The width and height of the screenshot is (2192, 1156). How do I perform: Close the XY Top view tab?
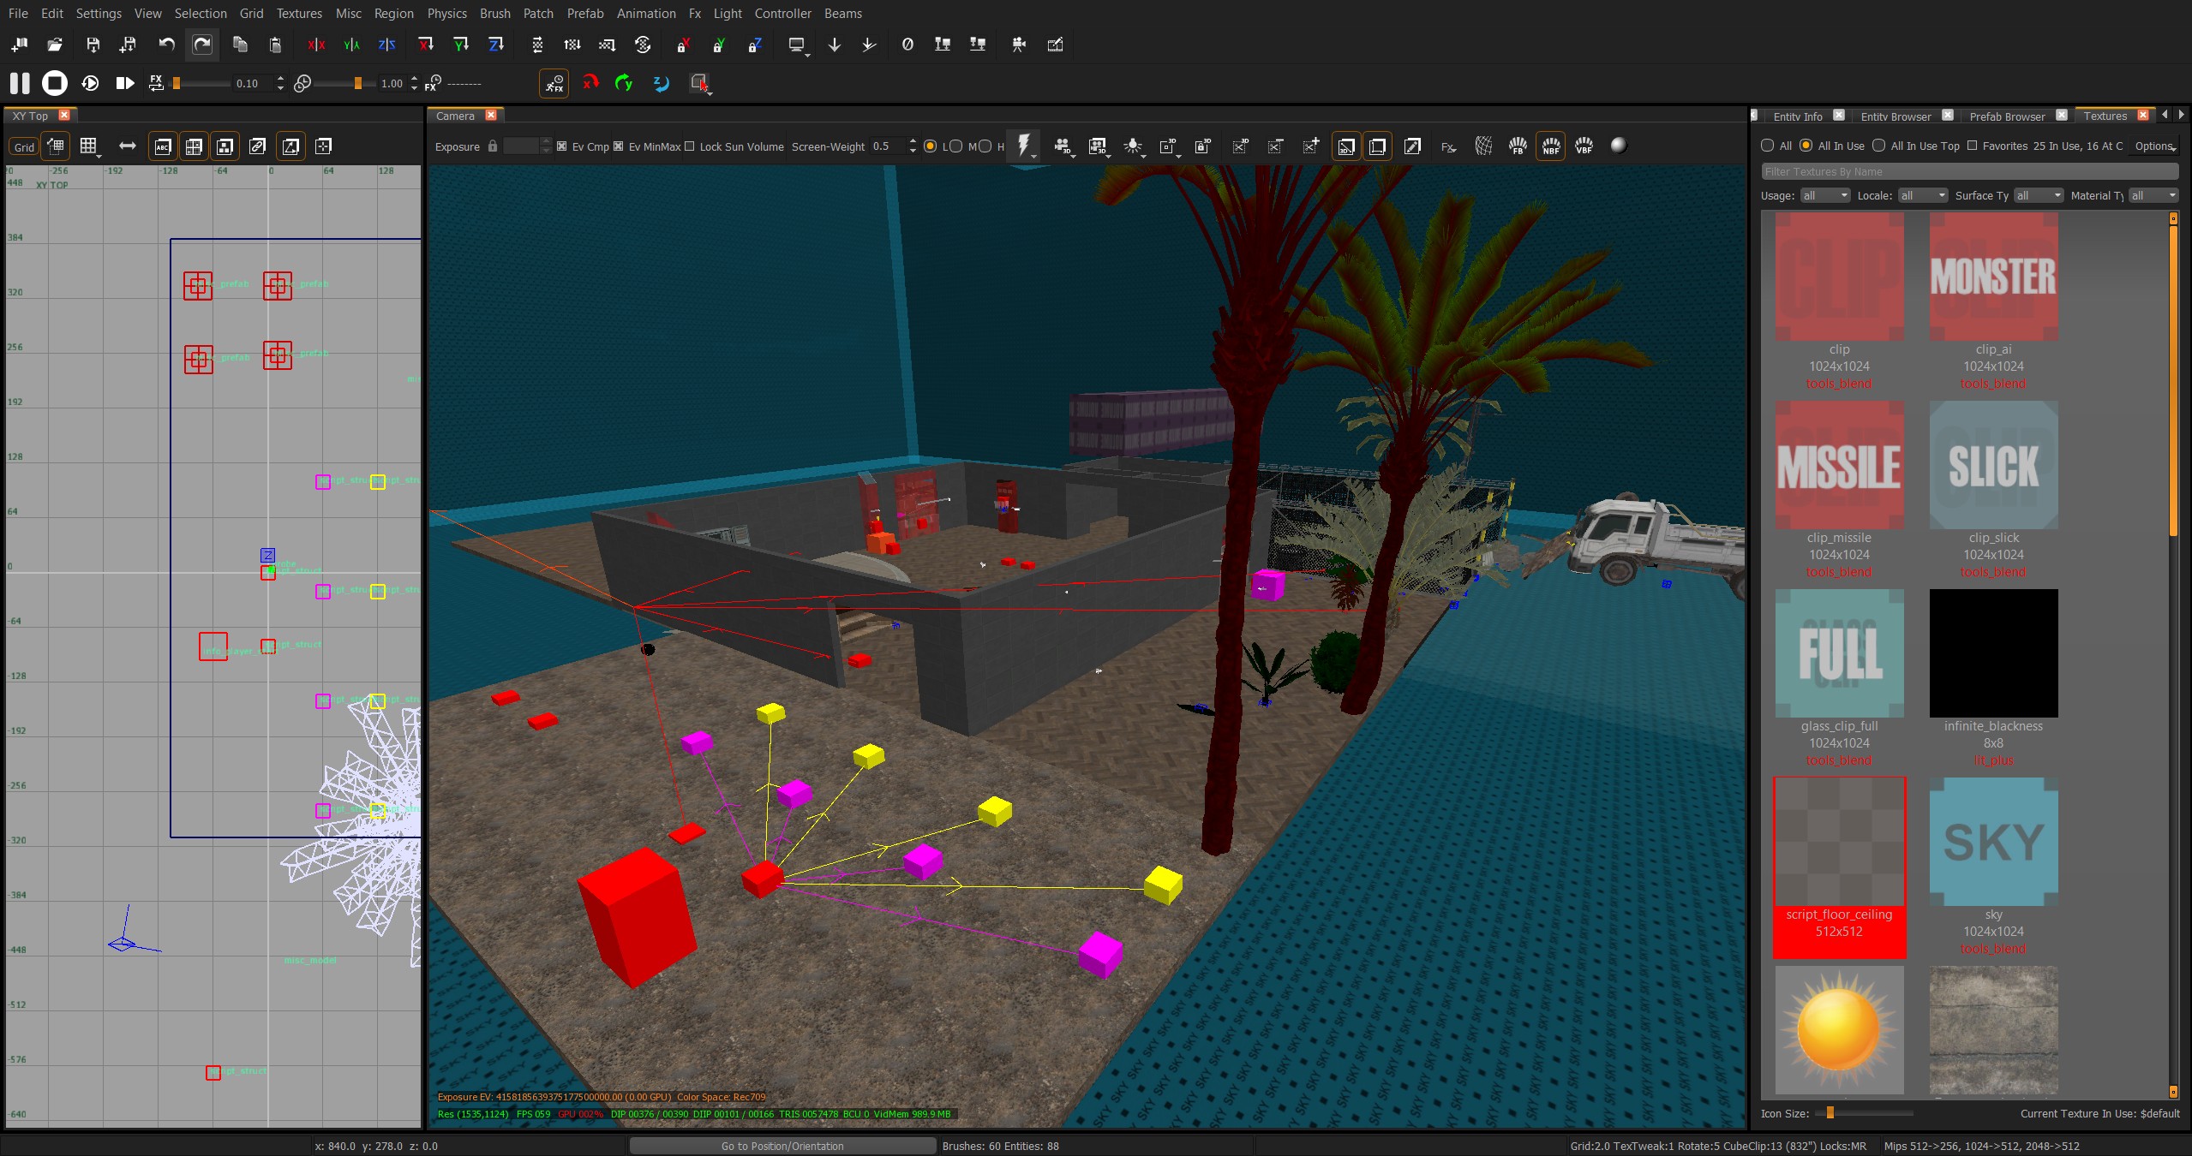pos(63,115)
